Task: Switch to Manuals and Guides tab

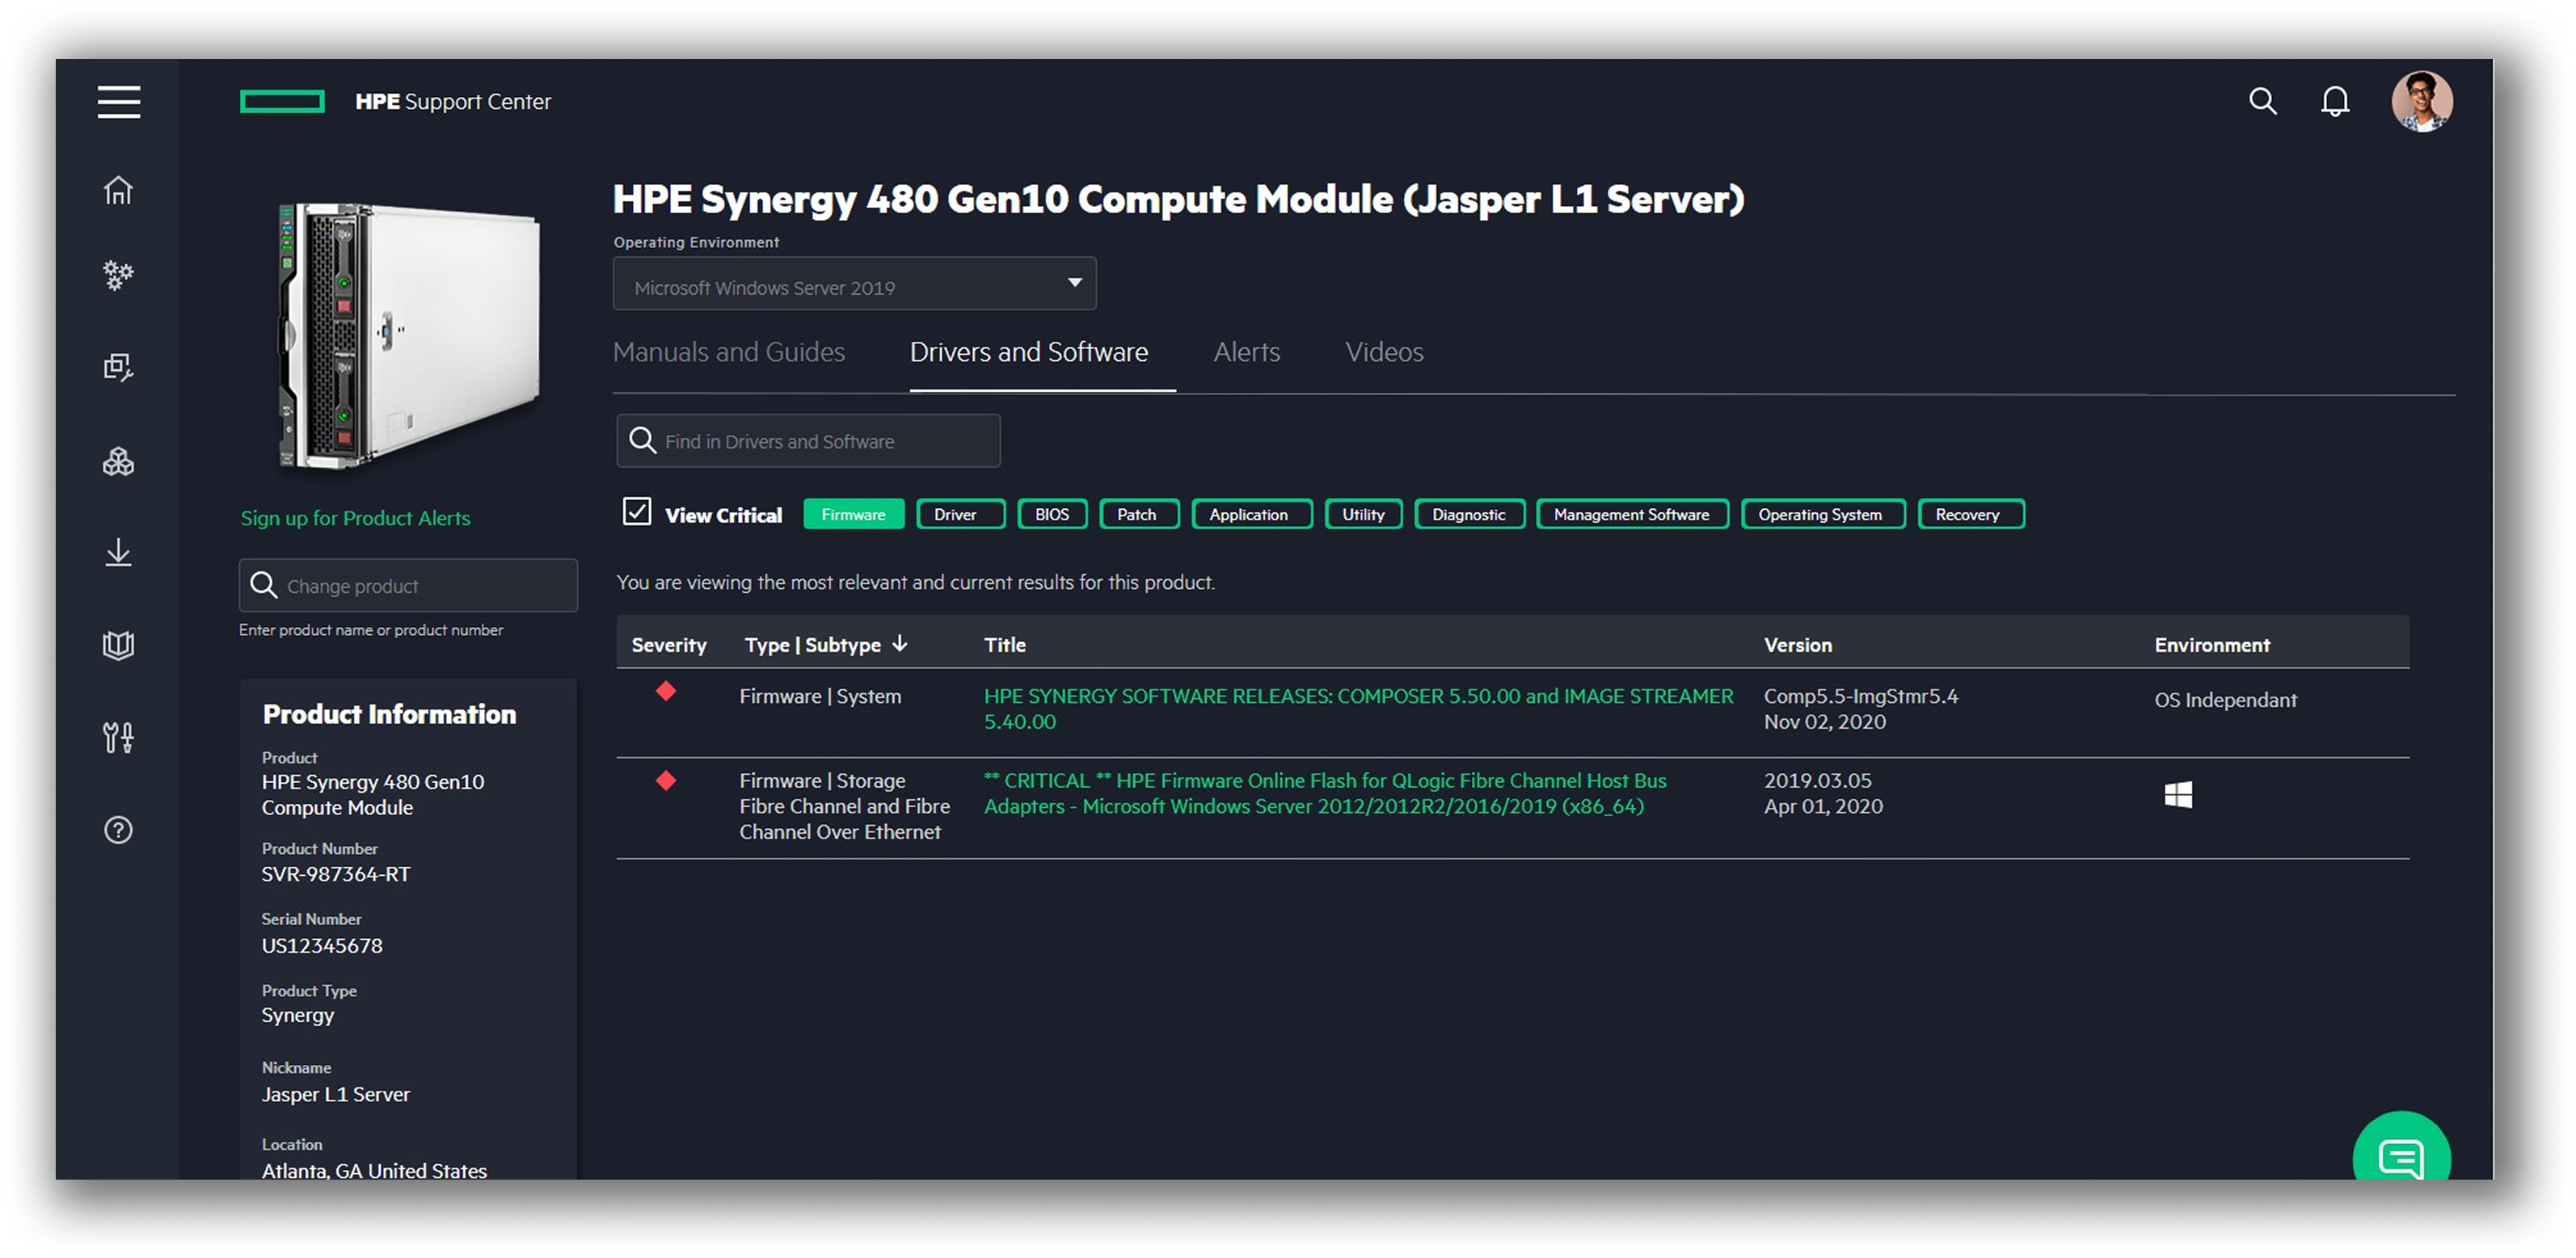Action: (728, 352)
